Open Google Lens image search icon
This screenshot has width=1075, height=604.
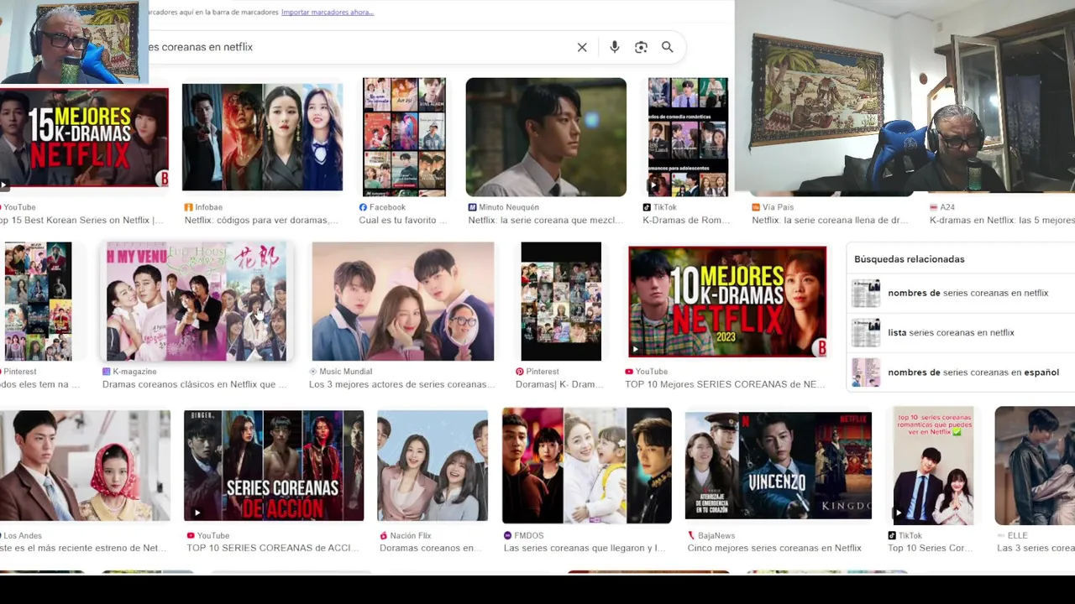pos(641,47)
